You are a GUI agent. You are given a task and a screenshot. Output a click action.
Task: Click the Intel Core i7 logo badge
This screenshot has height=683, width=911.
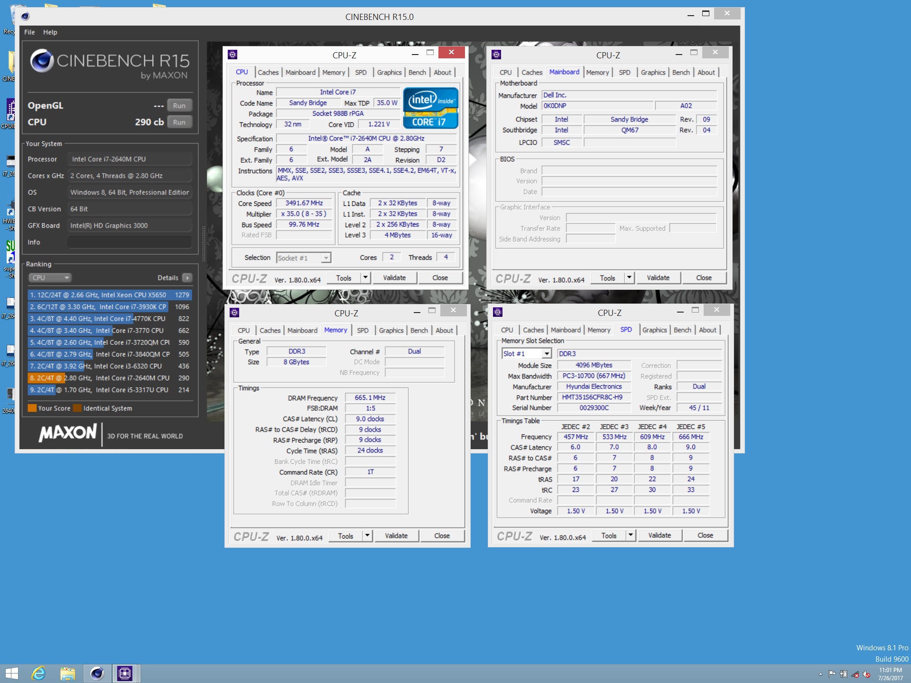430,108
